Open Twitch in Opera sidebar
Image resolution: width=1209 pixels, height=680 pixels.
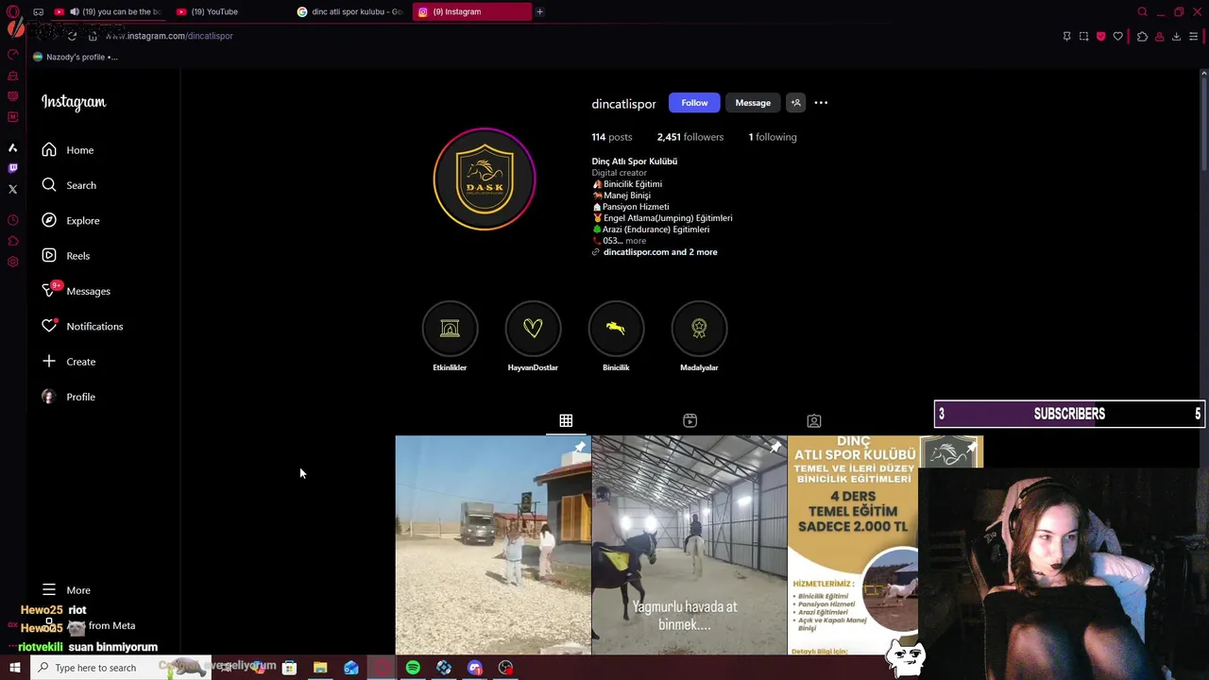13,168
